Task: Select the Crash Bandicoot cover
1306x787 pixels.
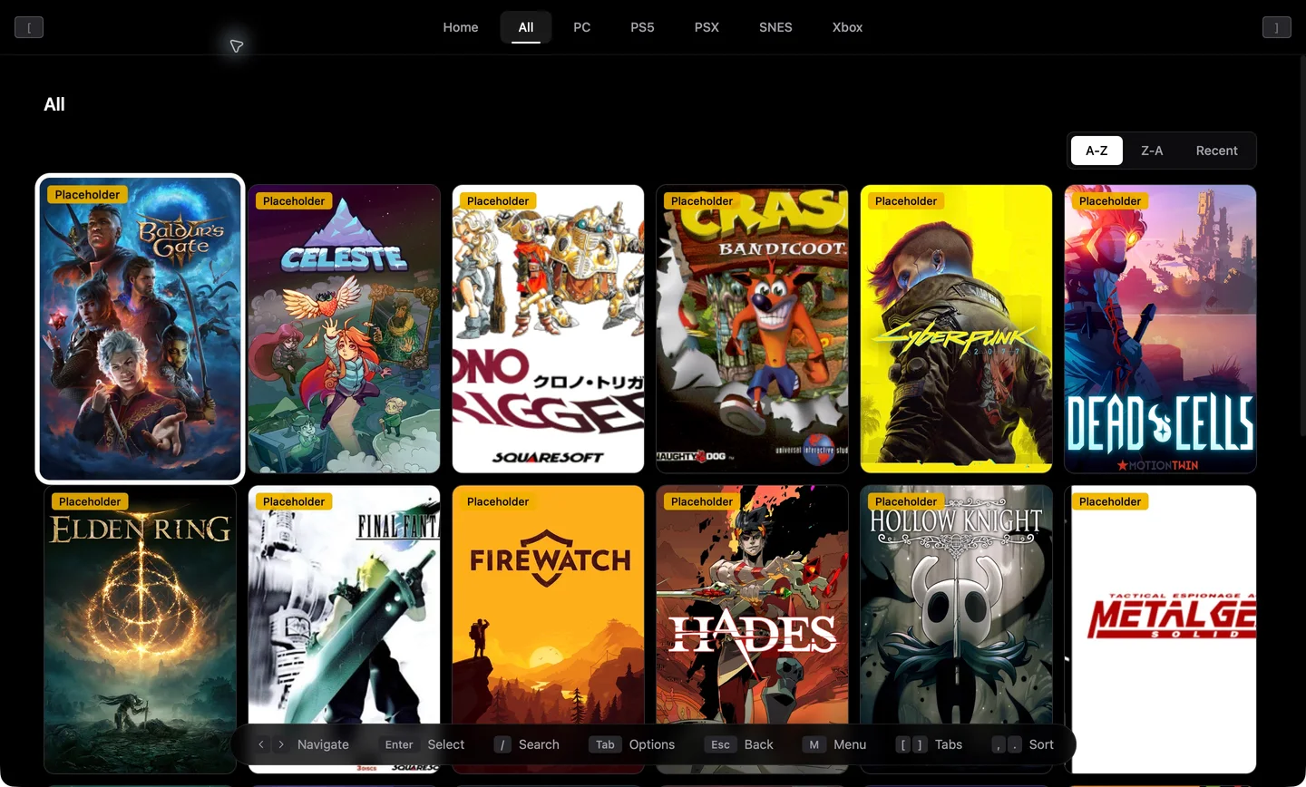Action: coord(752,328)
